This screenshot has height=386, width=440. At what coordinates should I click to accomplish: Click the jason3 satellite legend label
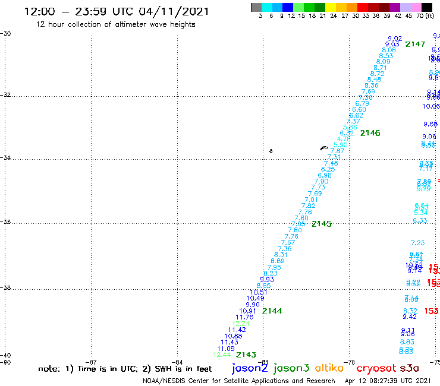[291, 369]
